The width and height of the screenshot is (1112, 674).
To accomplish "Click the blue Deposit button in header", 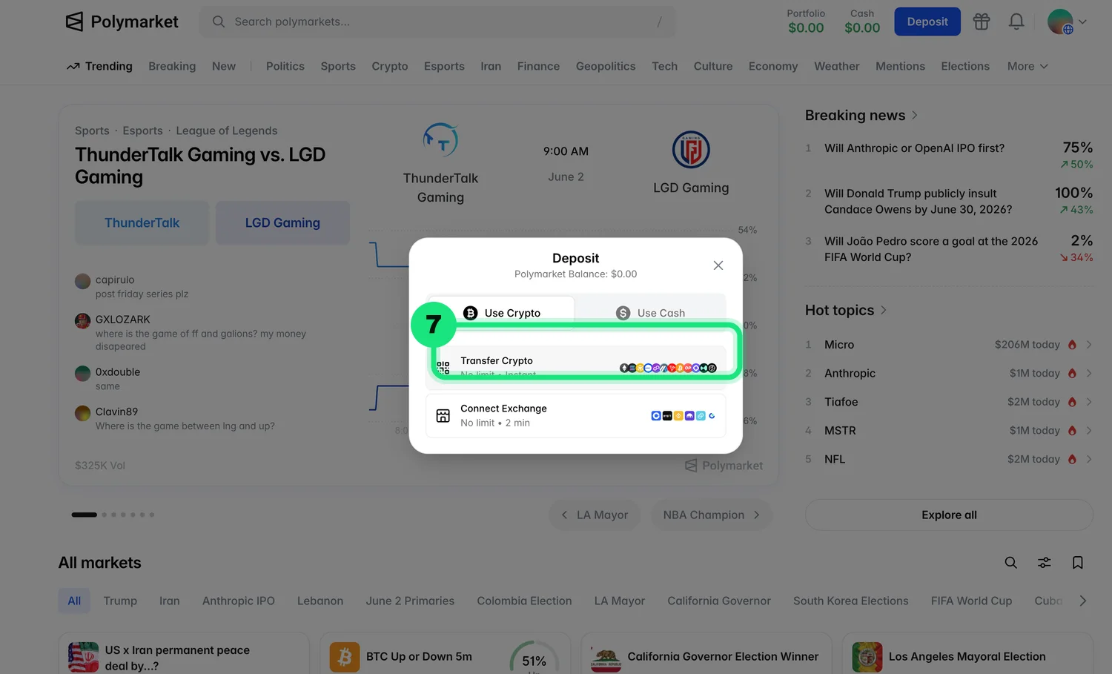I will [927, 22].
